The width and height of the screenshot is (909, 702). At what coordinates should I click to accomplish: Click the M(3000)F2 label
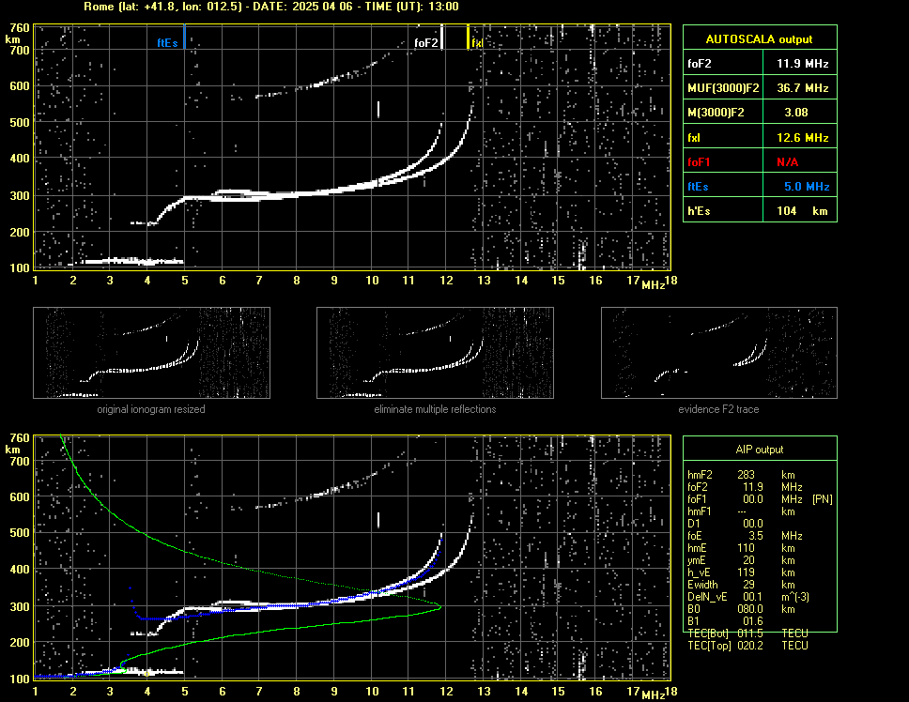[716, 113]
